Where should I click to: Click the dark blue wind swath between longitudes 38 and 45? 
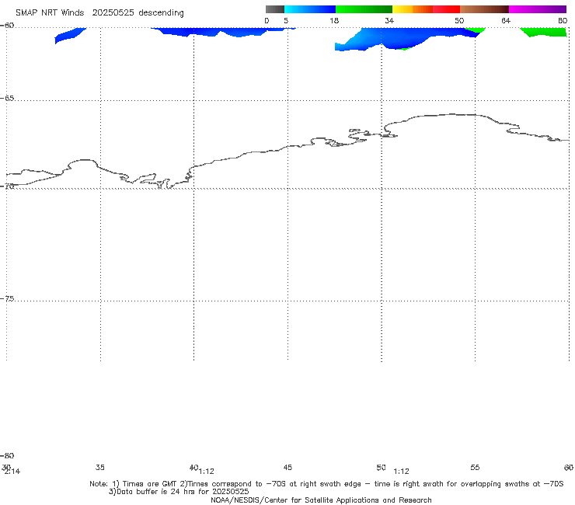click(x=223, y=32)
